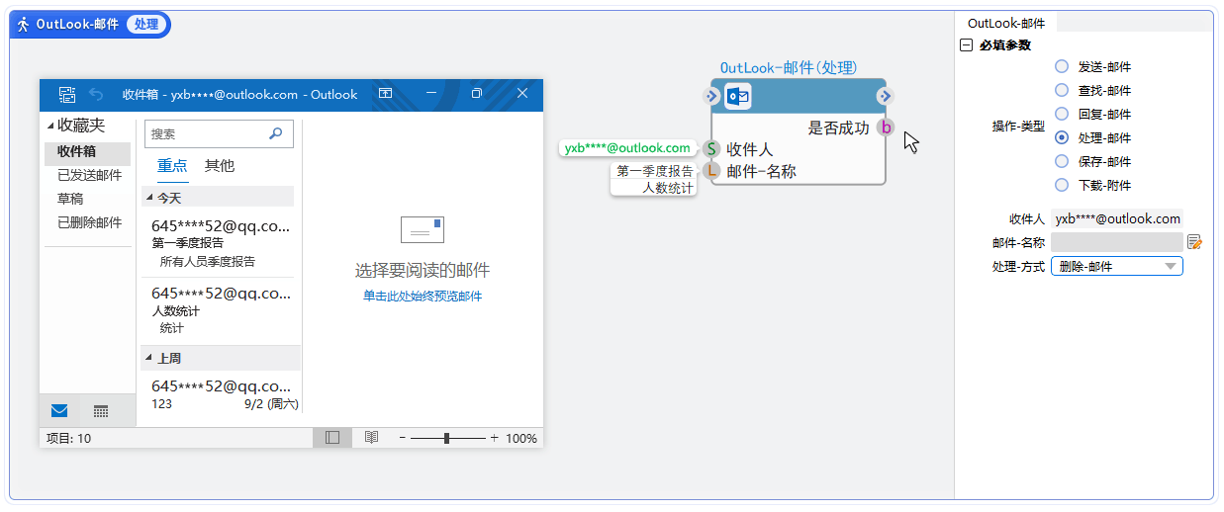Click the edit icon beside 邮件-名称 field
Image resolution: width=1224 pixels, height=512 pixels.
pos(1194,242)
